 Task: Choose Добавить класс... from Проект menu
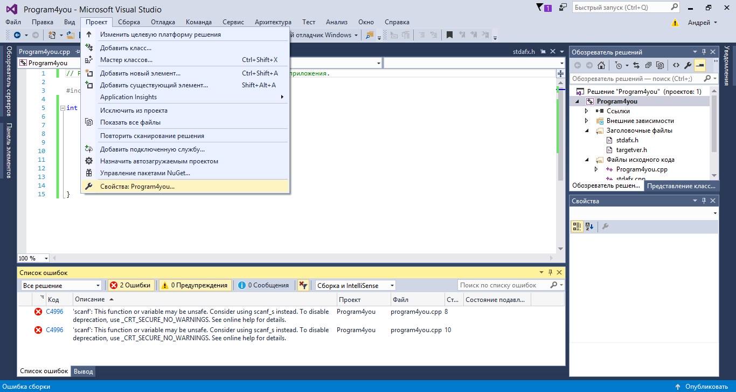point(185,48)
